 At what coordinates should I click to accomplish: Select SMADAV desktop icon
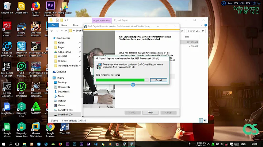click(36, 108)
